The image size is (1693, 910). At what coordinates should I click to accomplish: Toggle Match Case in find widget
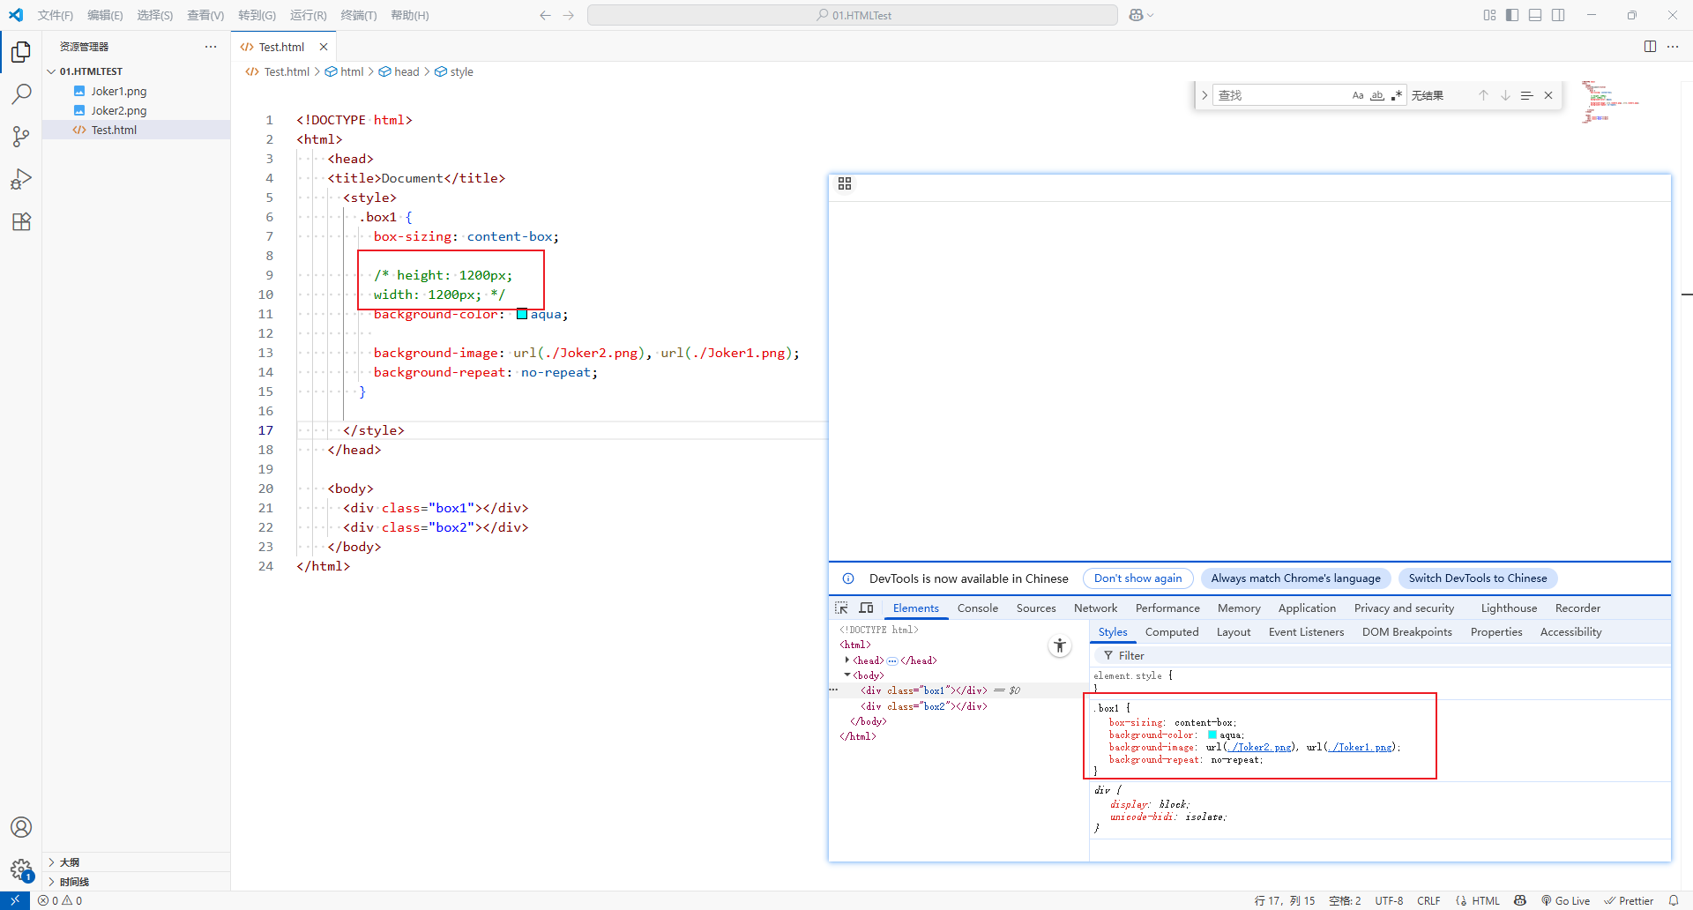tap(1358, 95)
